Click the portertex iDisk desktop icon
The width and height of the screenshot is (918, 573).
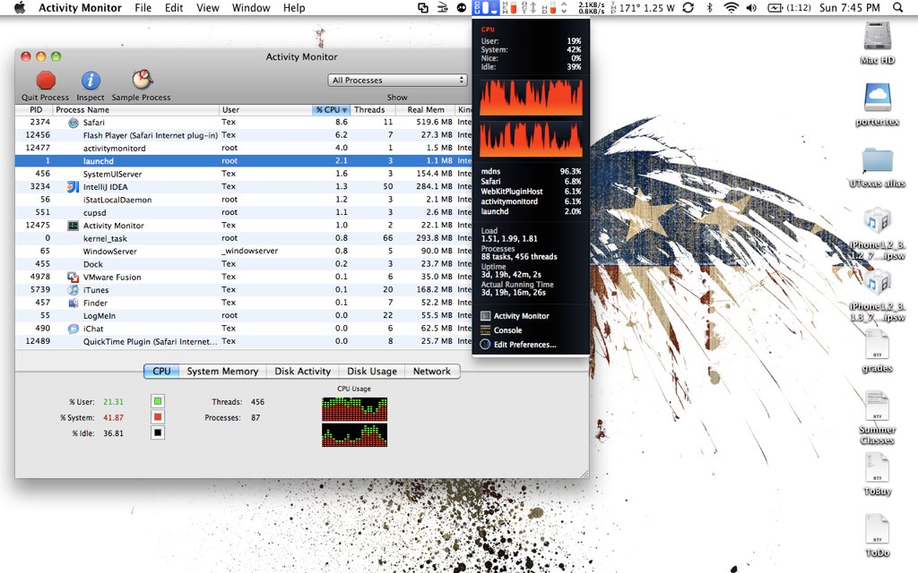(877, 97)
